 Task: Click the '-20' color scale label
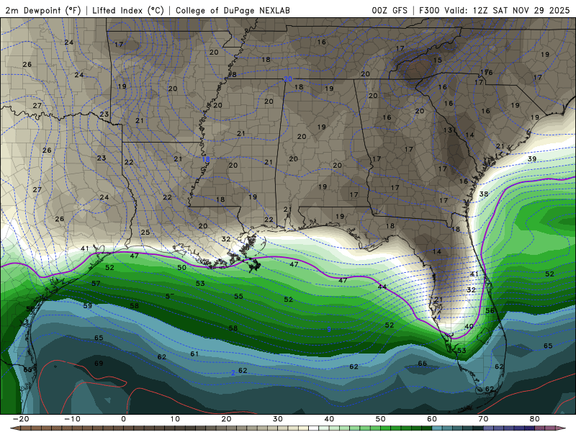coord(21,419)
